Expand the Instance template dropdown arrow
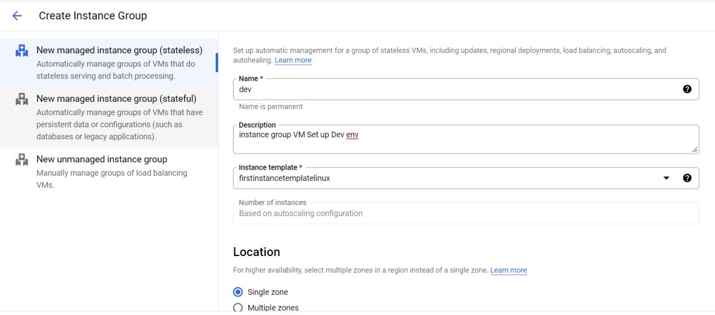Viewport: 715px width, 315px height. pyautogui.click(x=667, y=178)
